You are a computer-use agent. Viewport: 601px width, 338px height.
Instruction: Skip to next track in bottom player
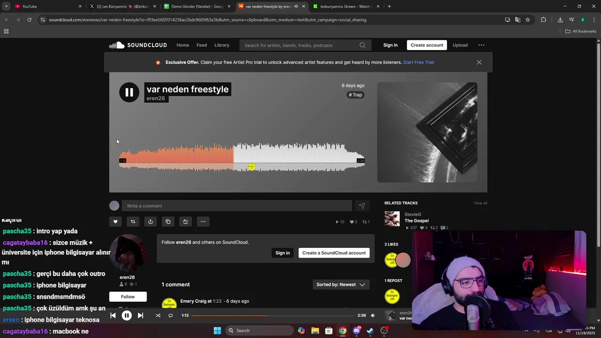click(x=140, y=315)
